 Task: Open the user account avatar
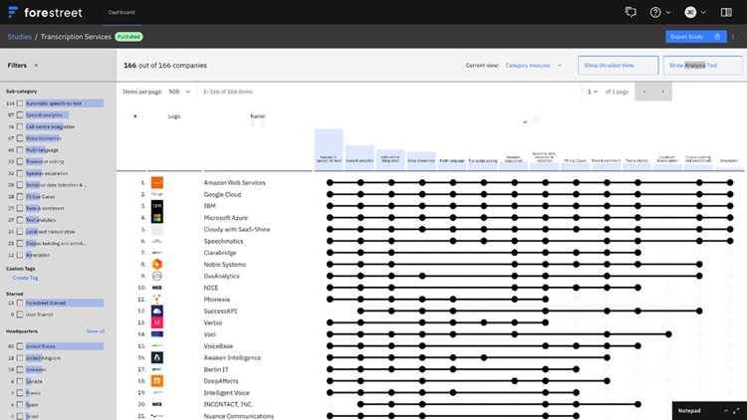[690, 12]
